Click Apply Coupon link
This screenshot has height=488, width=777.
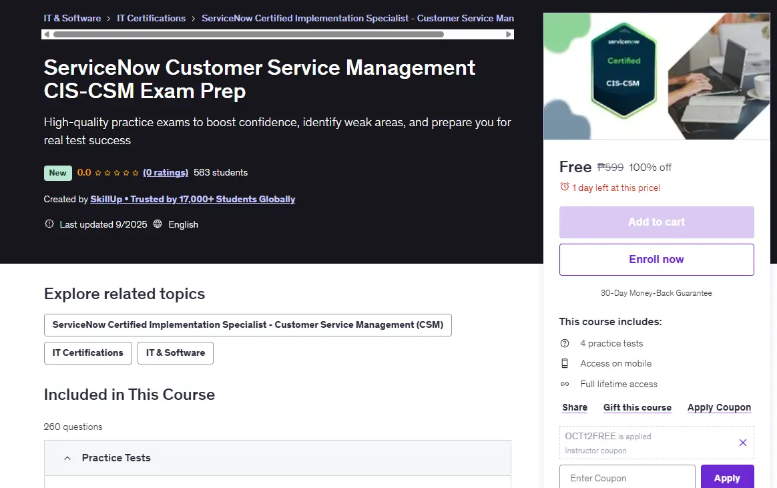tap(719, 407)
